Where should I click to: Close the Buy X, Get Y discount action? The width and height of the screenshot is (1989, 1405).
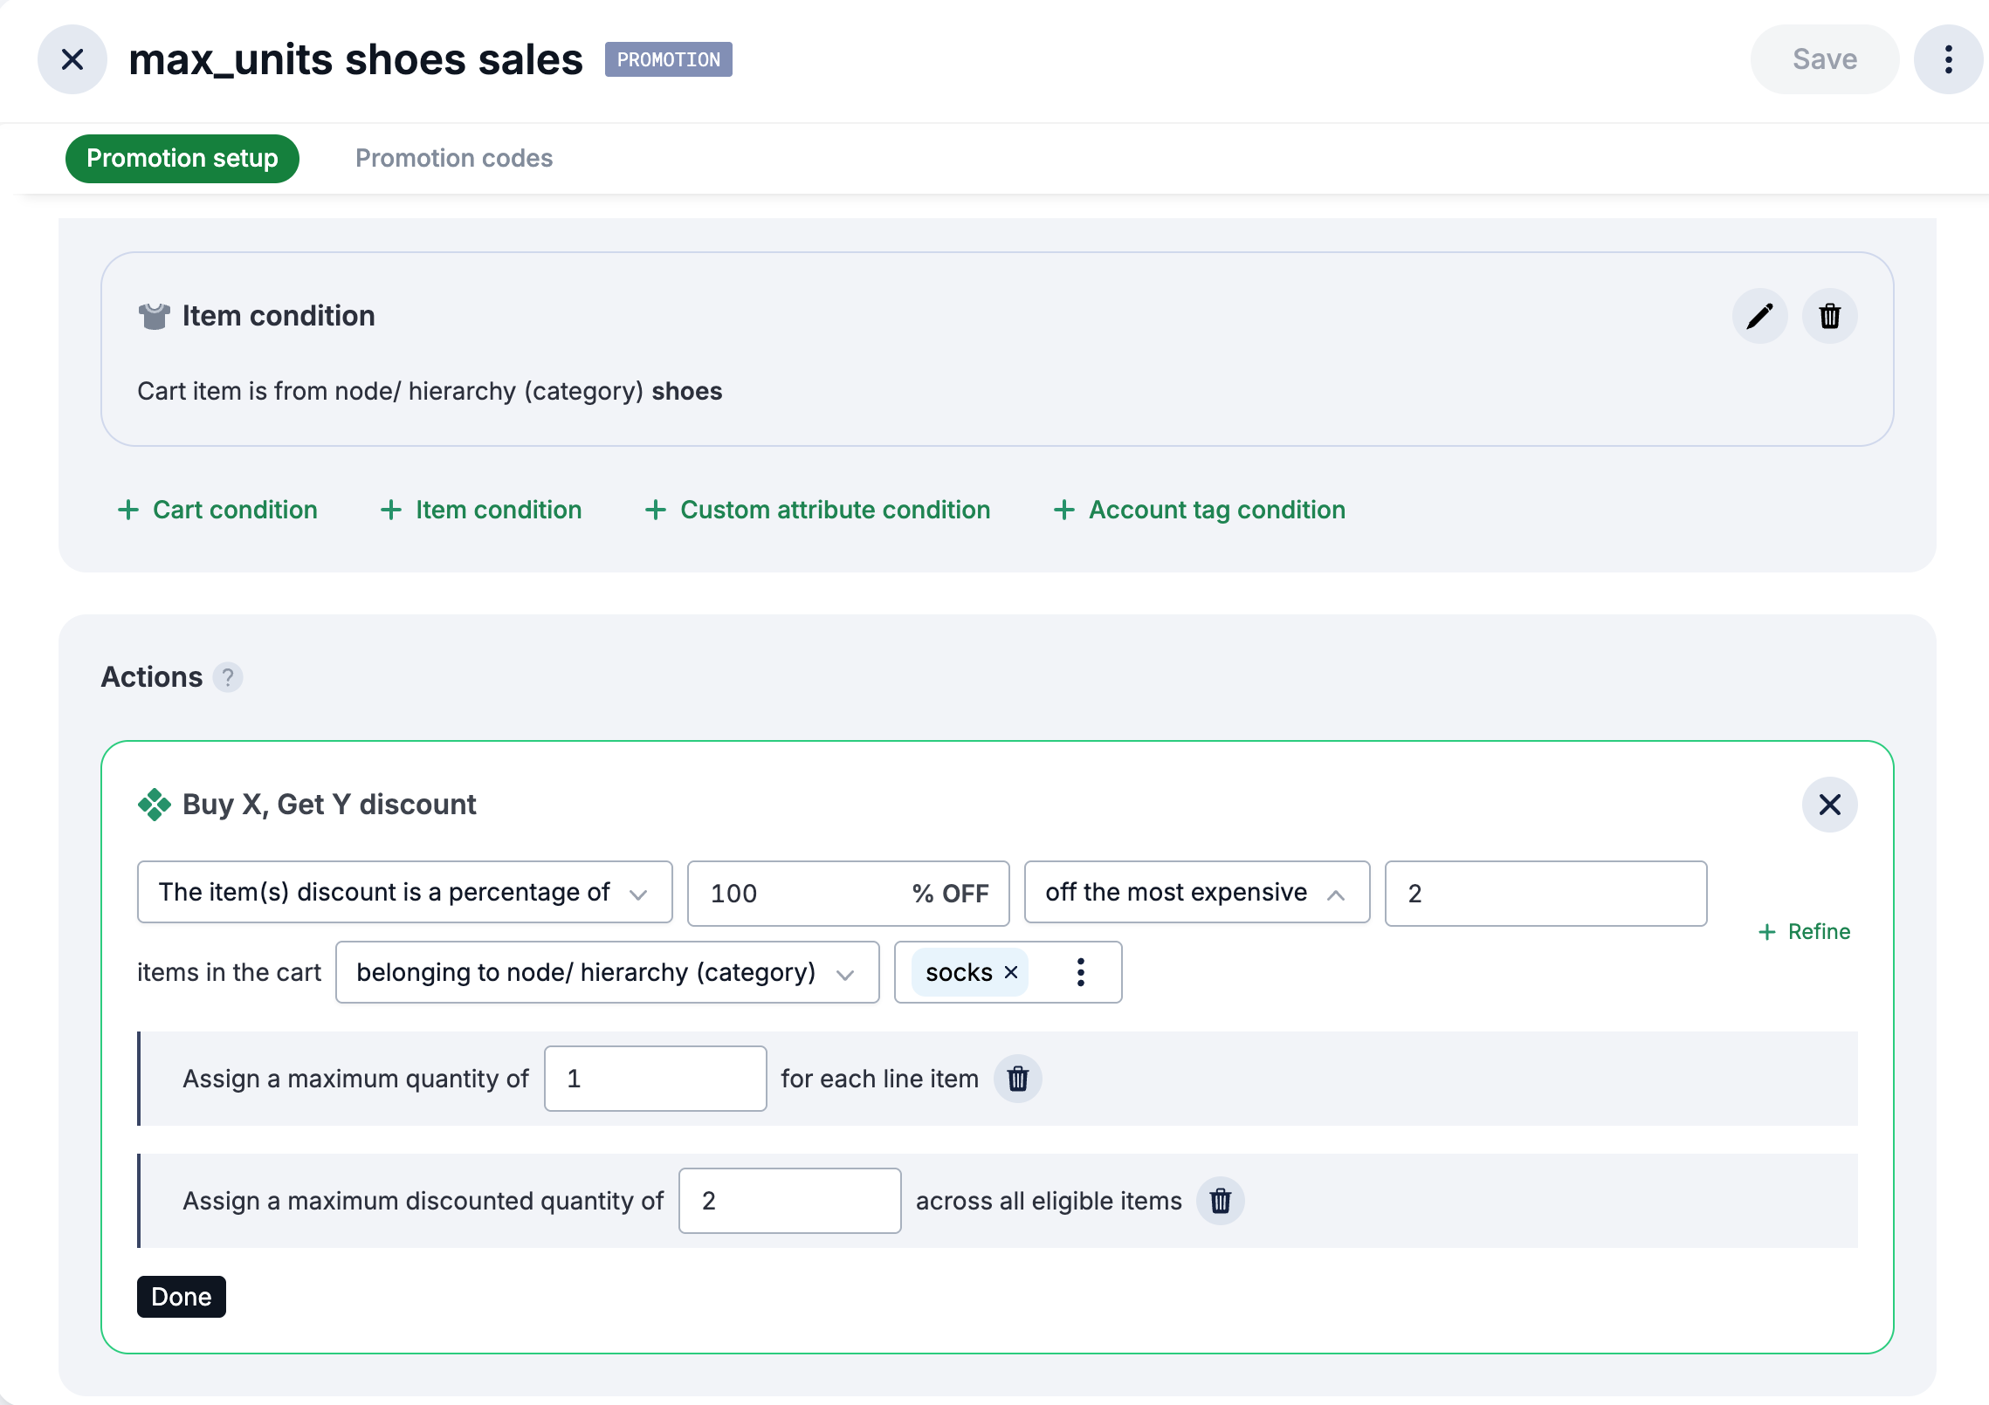click(x=1830, y=805)
